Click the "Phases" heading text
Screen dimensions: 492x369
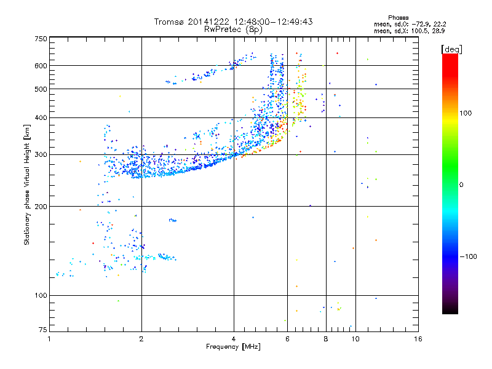pyautogui.click(x=398, y=18)
